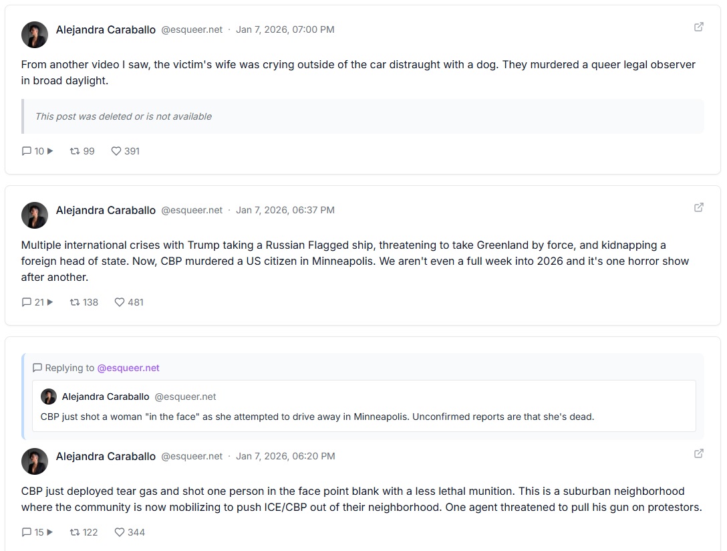Click the 'Jan 7, 2026, 06:20 PM' timestamp
This screenshot has width=727, height=551.
point(286,456)
